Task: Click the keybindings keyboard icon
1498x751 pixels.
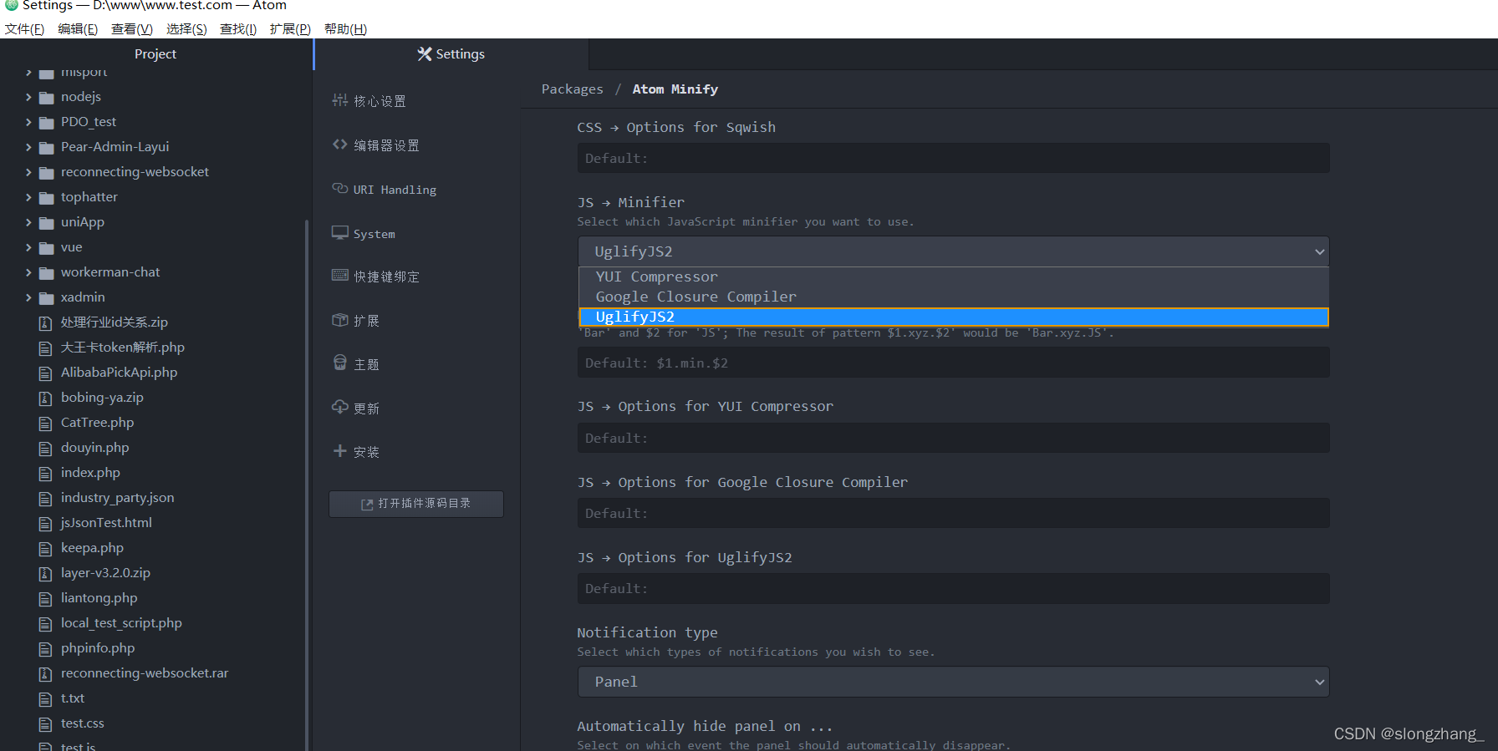Action: click(x=339, y=276)
